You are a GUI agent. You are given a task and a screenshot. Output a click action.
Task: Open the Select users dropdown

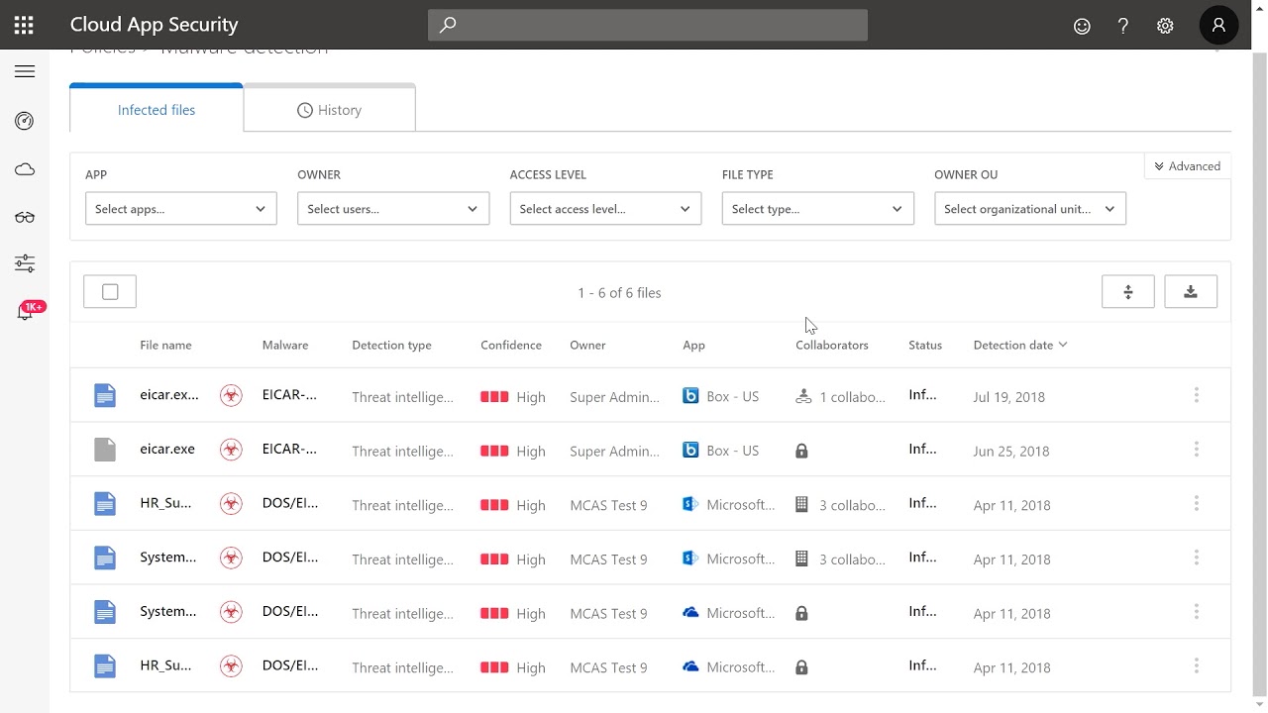coord(393,209)
